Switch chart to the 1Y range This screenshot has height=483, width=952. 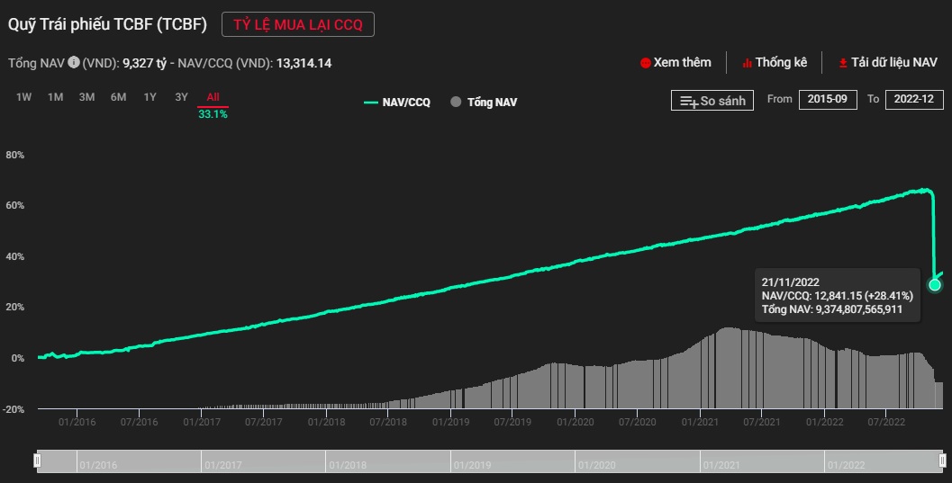[x=150, y=97]
